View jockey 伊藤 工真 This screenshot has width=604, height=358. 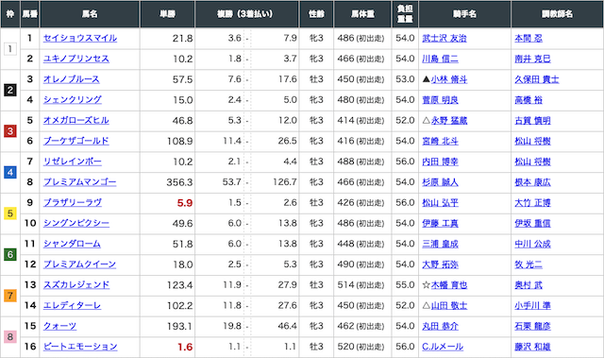tap(441, 223)
